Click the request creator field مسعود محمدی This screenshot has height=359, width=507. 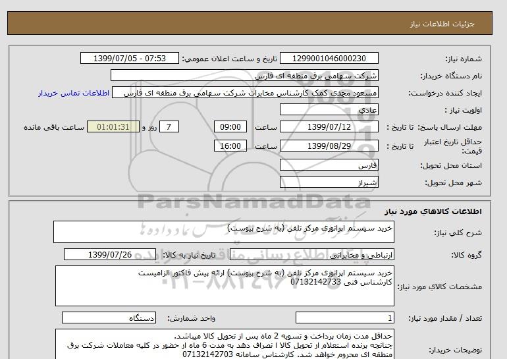click(x=245, y=93)
